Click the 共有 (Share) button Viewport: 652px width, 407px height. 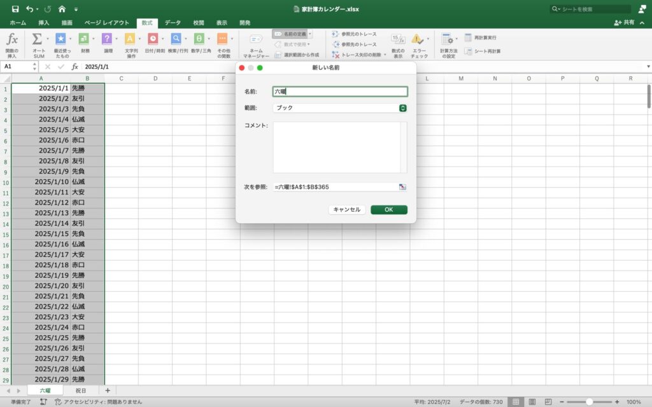point(624,23)
